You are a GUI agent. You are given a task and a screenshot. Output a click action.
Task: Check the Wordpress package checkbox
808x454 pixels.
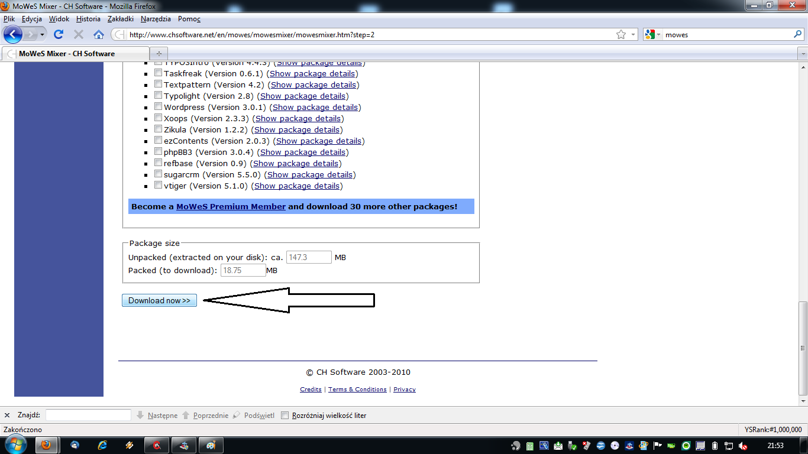coord(158,106)
